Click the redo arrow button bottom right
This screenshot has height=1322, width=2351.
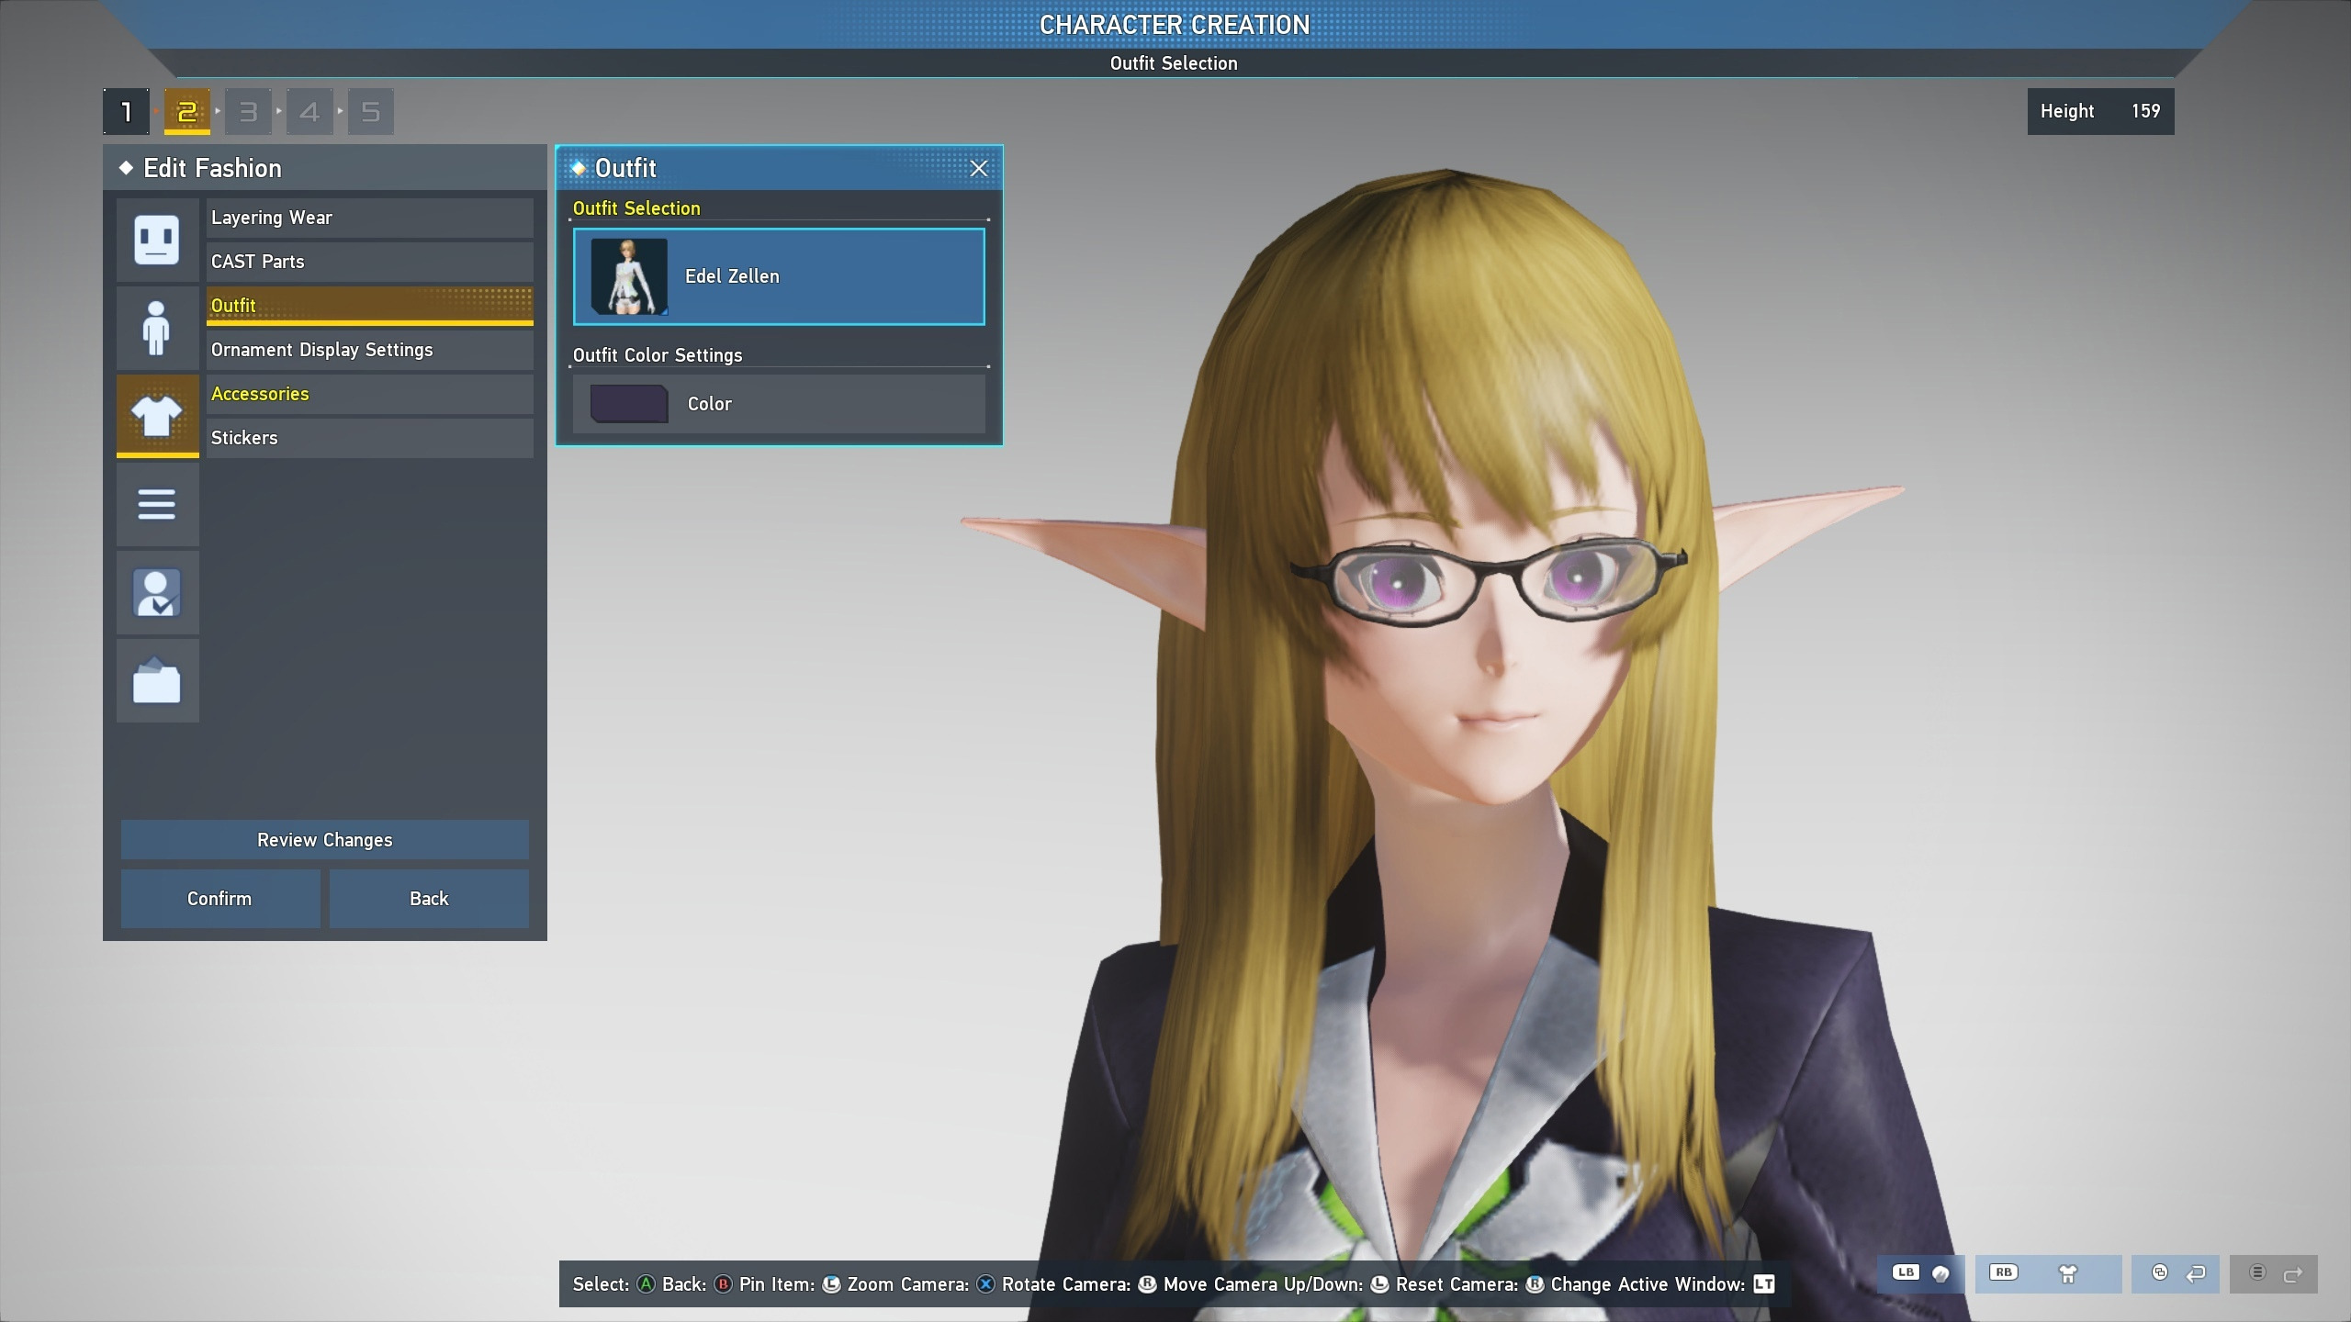(x=2274, y=1273)
